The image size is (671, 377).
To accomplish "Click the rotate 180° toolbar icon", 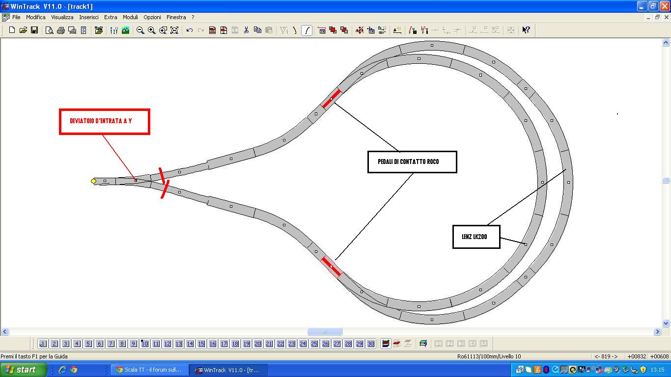I will point(382,30).
